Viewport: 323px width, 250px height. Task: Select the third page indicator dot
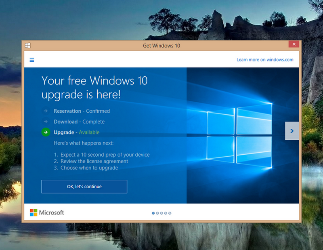click(161, 213)
